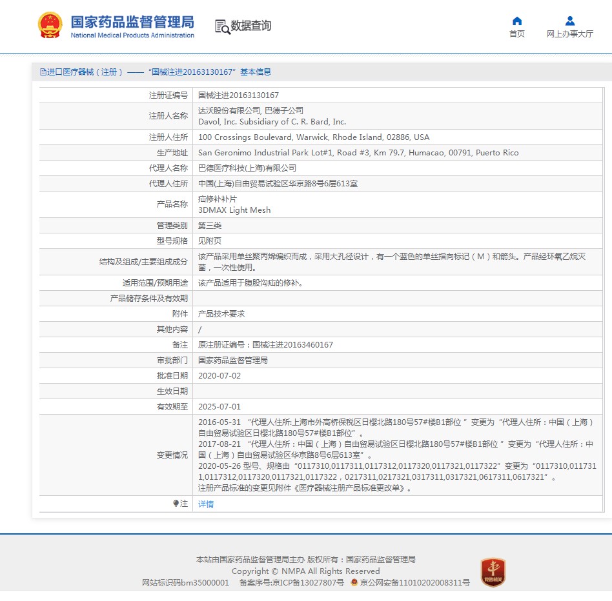The height and width of the screenshot is (601, 612).
Task: Click the 结构及组成/主要组成成分 label
Action: click(143, 262)
